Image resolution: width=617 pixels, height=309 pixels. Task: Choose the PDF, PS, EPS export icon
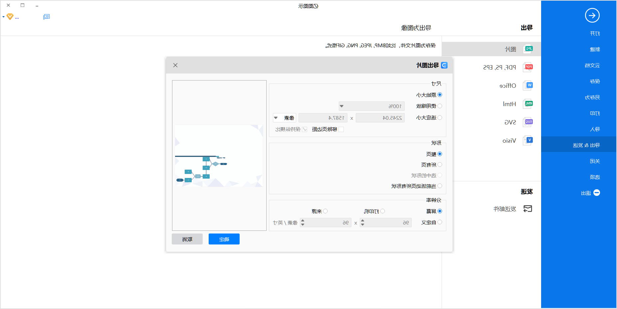point(528,67)
